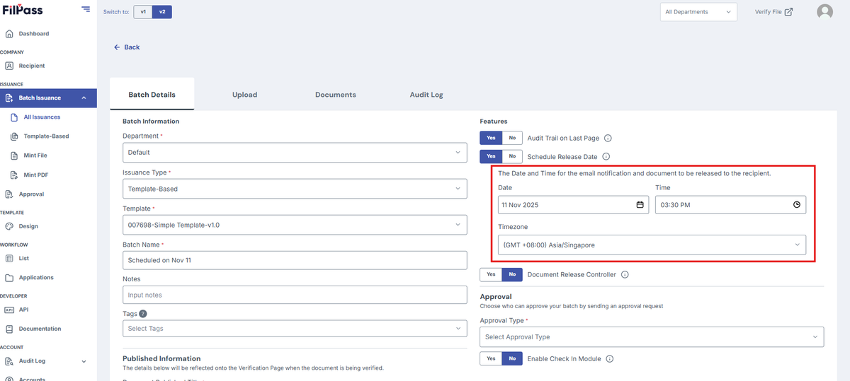Click the Verify File external link icon

(788, 12)
